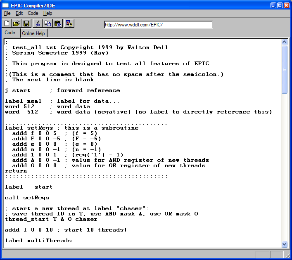Click the 'addd A 0 0 -1' line
This screenshot has width=292, height=260.
[x=111, y=160]
